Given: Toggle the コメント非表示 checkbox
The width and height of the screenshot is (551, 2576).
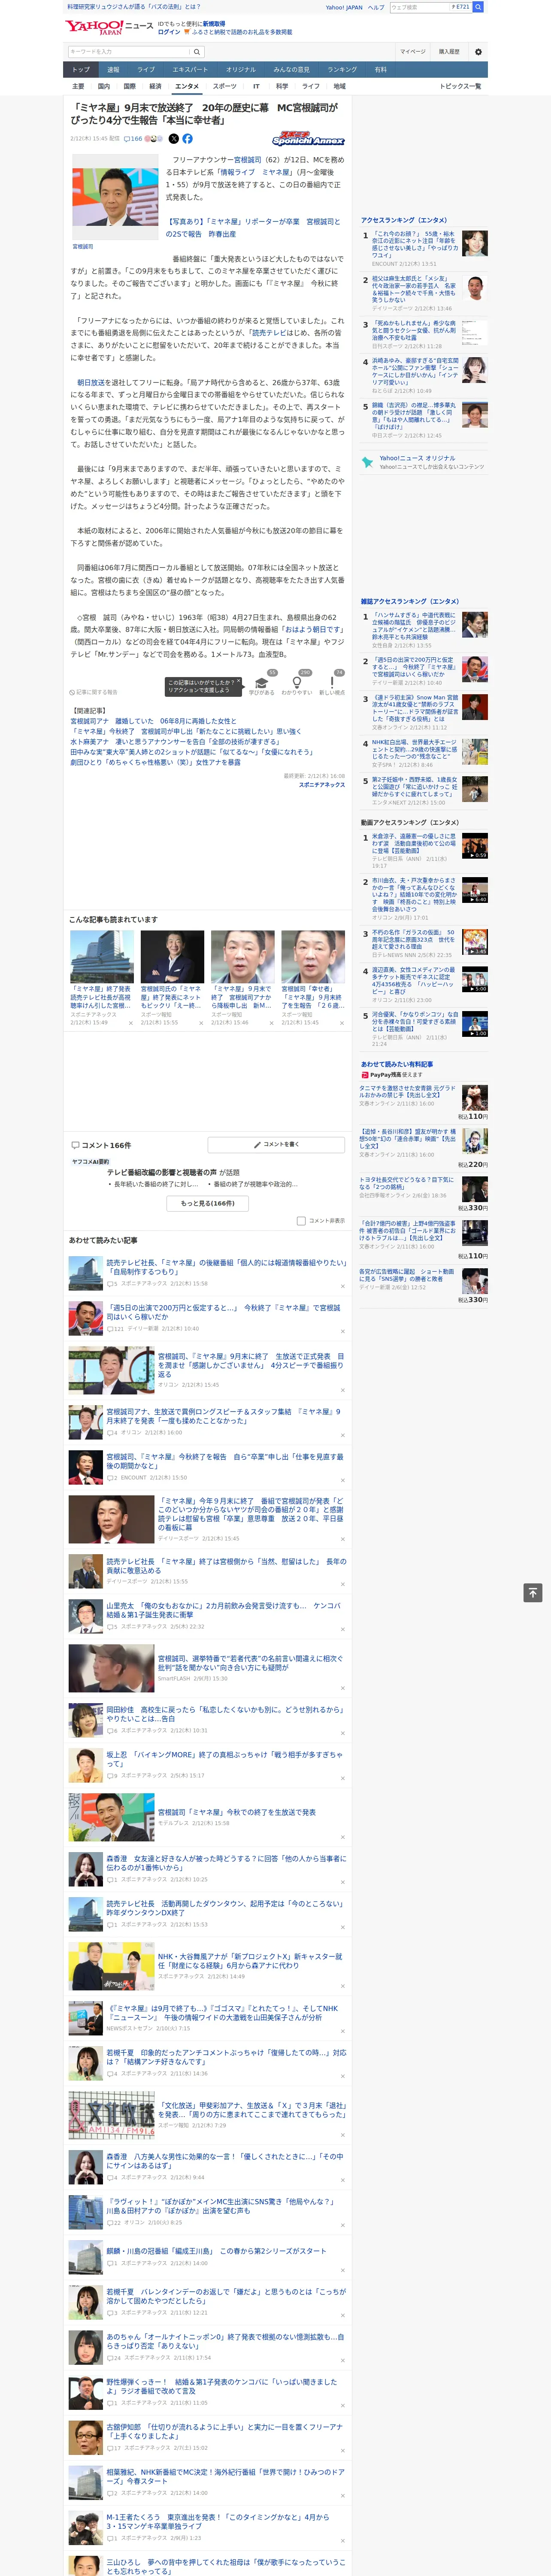Looking at the screenshot, I should point(301,1221).
